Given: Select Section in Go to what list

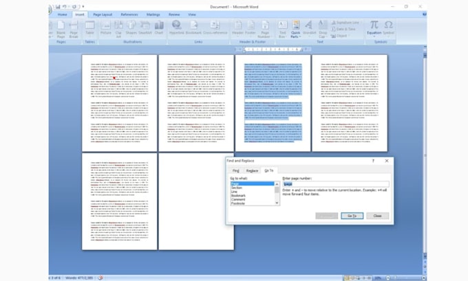Looking at the screenshot, I should tap(252, 188).
